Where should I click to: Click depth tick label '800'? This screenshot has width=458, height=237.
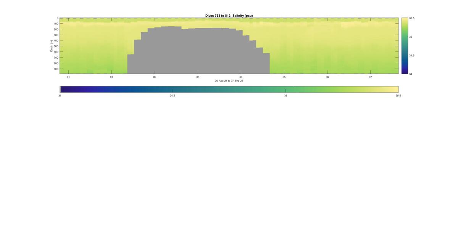56,63
